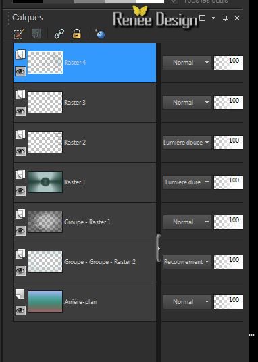Click the Raster 1 layer thumbnail
Image resolution: width=258 pixels, height=362 pixels.
point(45,182)
